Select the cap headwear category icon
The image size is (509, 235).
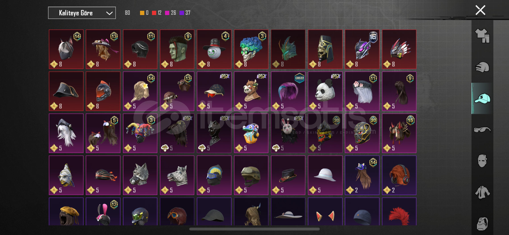(482, 98)
